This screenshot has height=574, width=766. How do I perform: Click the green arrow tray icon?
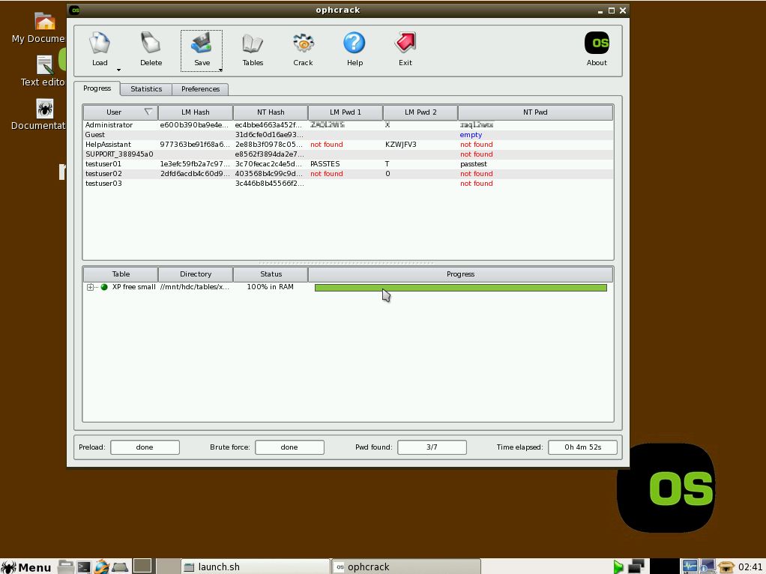pos(618,567)
